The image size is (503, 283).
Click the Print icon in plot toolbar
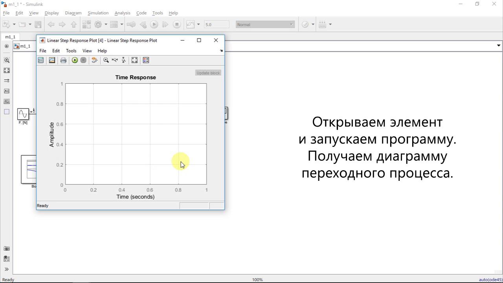click(x=63, y=60)
